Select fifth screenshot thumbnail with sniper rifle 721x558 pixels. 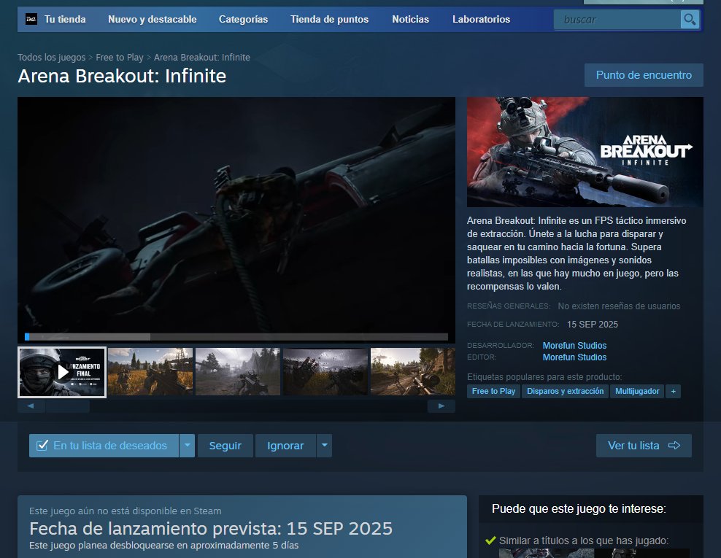point(413,371)
